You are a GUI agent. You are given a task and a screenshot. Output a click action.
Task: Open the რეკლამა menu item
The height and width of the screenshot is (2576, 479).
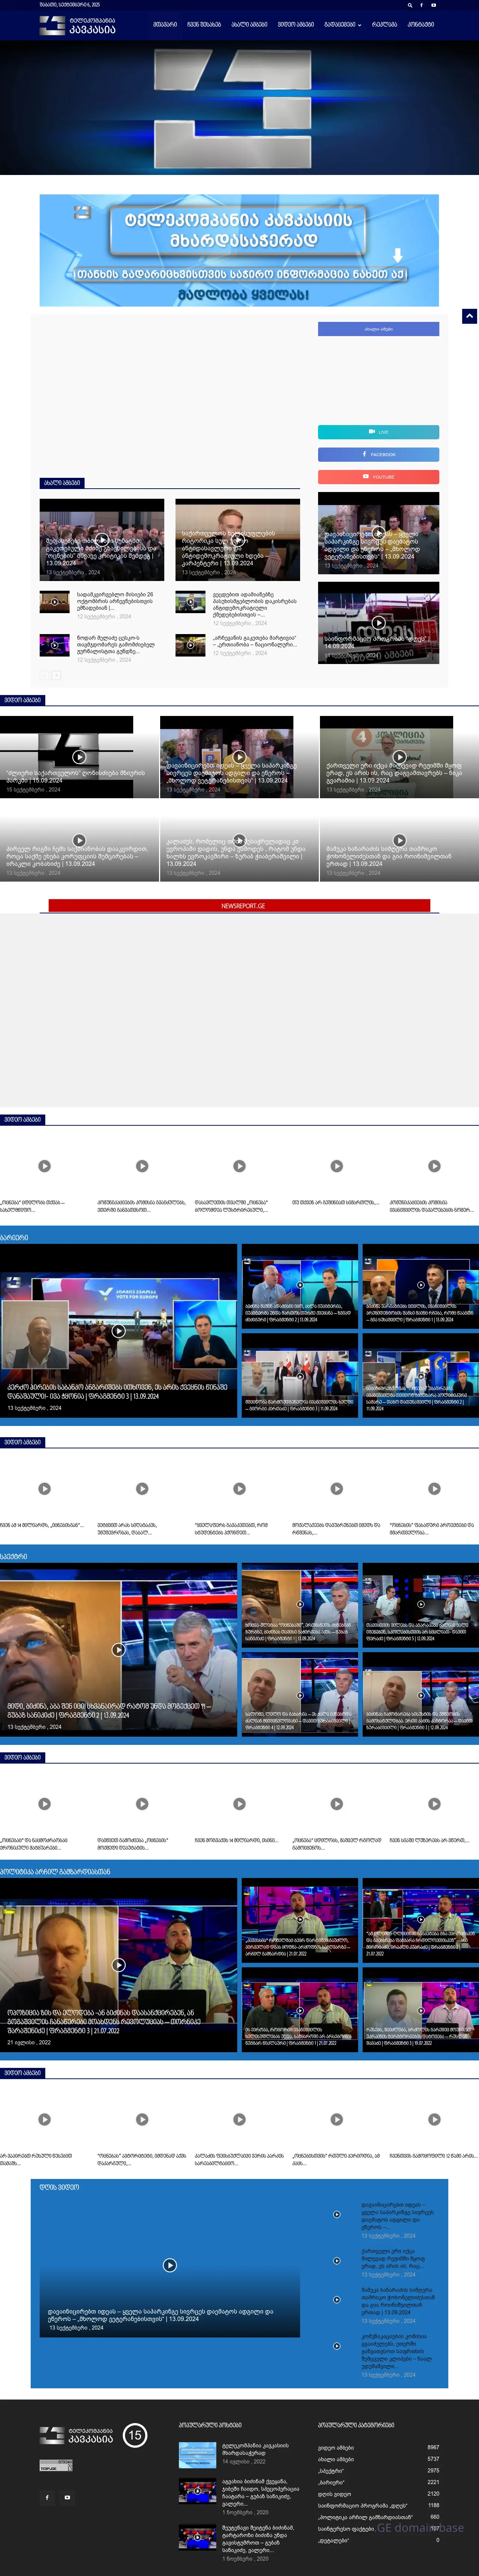384,24
